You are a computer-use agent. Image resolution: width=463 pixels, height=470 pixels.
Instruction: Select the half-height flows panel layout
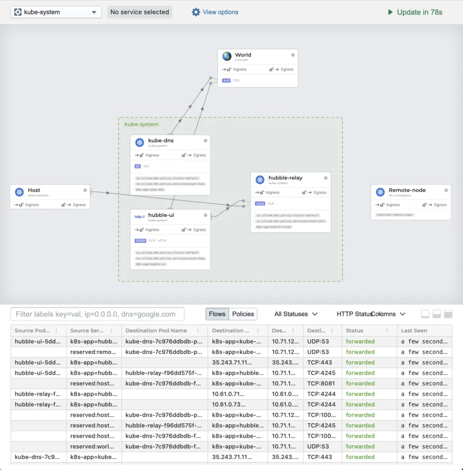tap(437, 314)
